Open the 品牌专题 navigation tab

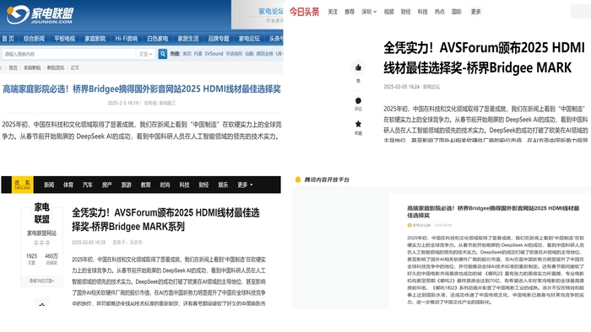point(219,39)
